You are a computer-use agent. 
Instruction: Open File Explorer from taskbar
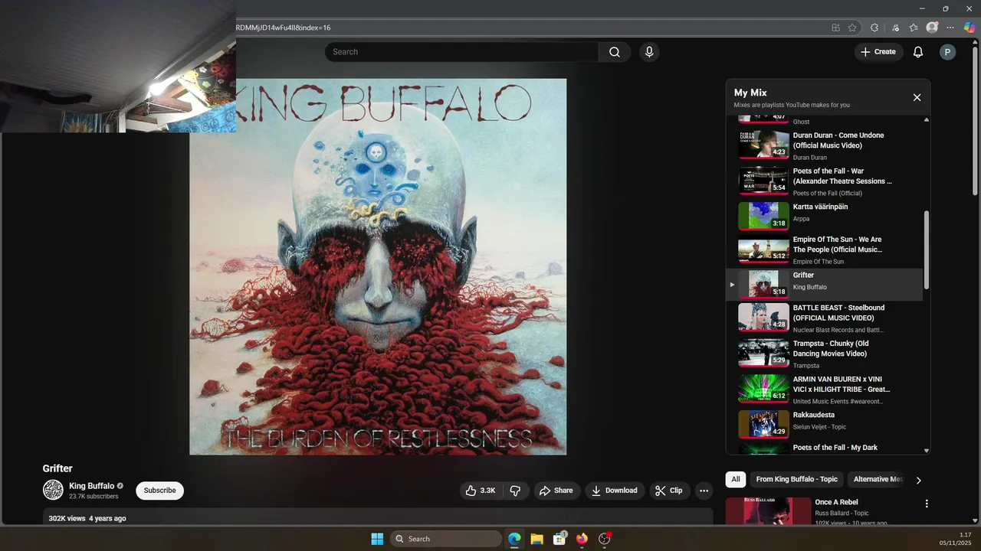click(536, 539)
